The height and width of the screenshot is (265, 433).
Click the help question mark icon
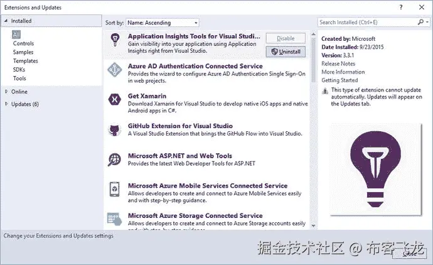pos(401,7)
